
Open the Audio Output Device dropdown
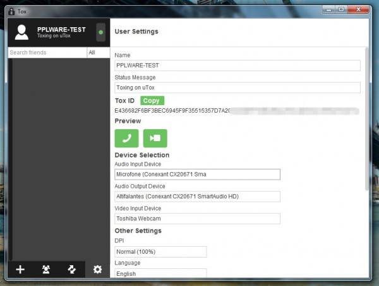click(x=198, y=196)
